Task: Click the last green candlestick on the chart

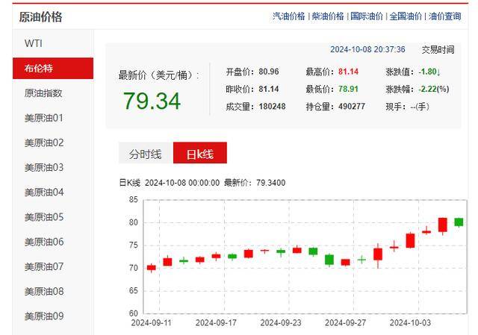Action: pyautogui.click(x=459, y=222)
